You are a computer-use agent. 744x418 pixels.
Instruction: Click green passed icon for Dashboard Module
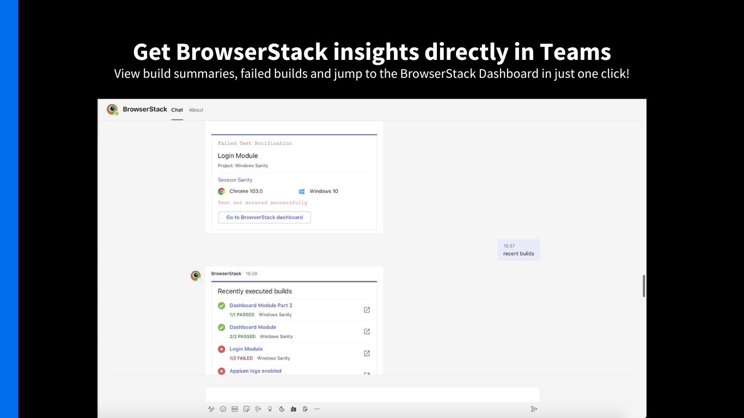222,328
